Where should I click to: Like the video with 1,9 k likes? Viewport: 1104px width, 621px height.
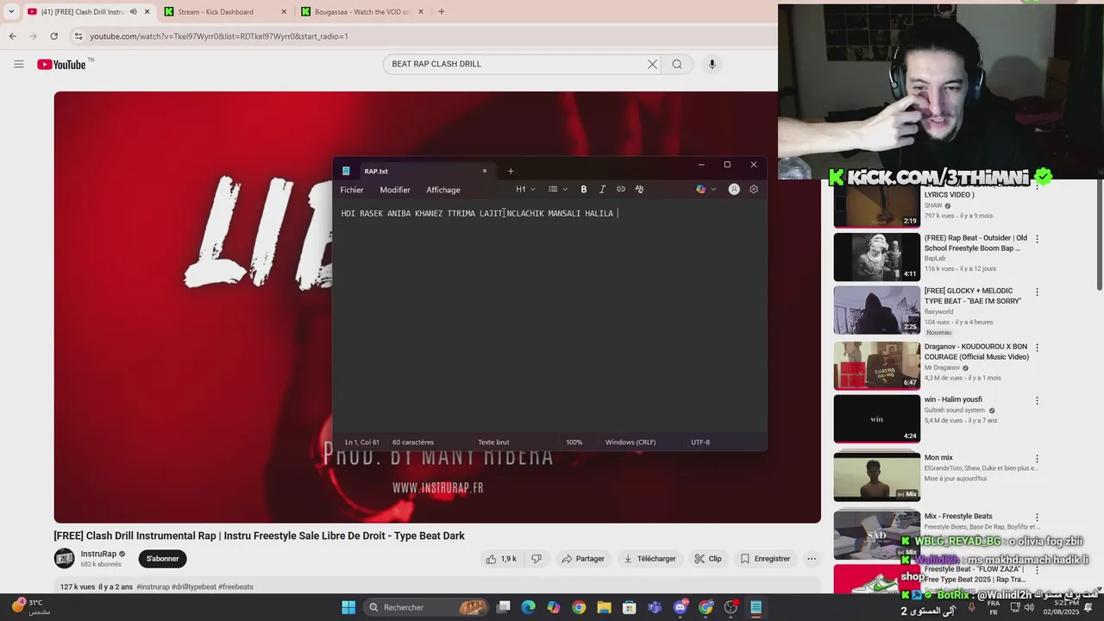(x=501, y=559)
